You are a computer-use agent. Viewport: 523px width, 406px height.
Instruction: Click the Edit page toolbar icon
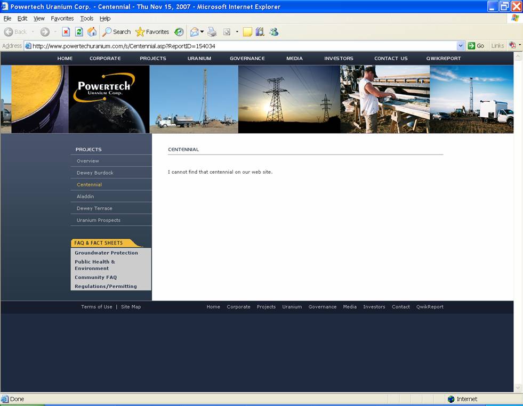(227, 32)
